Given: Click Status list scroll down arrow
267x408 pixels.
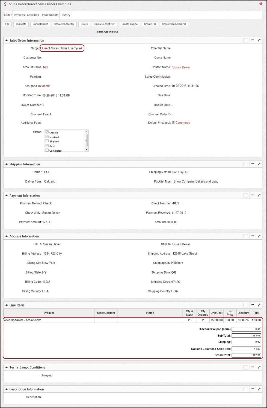Looking at the screenshot, I should pos(87,149).
